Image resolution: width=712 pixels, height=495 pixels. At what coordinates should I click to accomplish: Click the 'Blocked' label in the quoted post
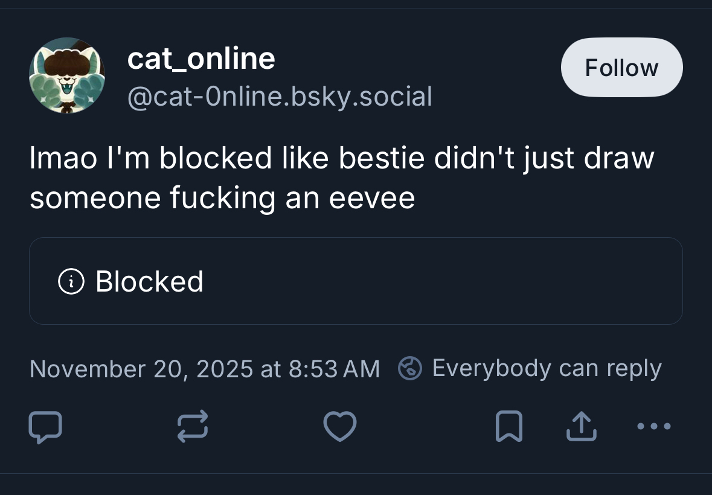[x=149, y=281]
